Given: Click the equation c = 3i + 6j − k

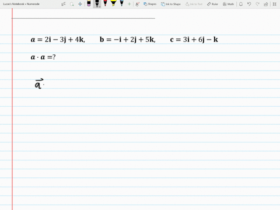Looking at the screenshot, I should pyautogui.click(x=194, y=40).
